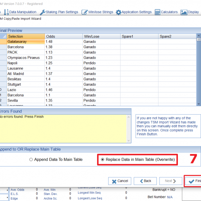Click the Ave. Odds statistic label

(x=17, y=190)
